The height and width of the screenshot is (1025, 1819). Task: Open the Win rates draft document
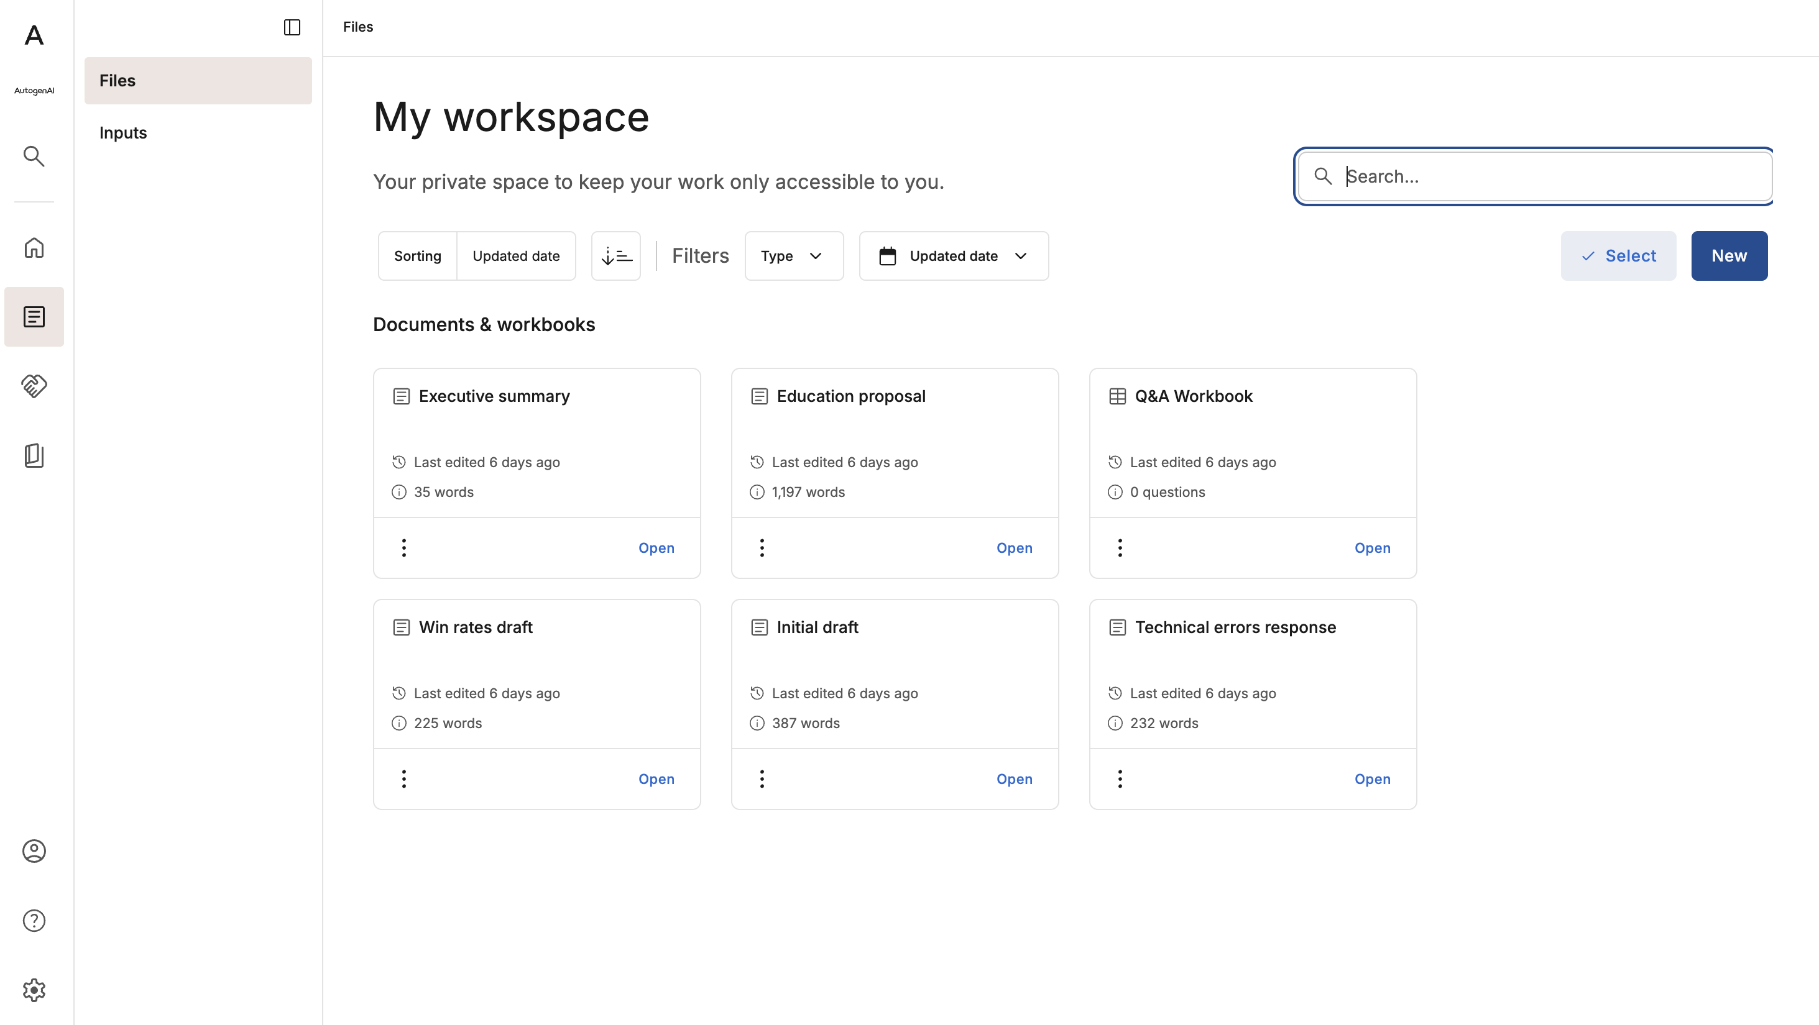click(x=656, y=779)
